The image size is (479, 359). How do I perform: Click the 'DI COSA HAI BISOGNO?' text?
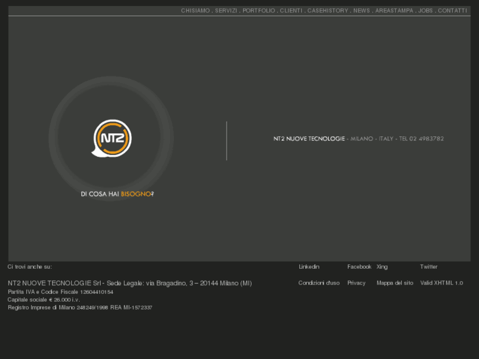pyautogui.click(x=117, y=194)
